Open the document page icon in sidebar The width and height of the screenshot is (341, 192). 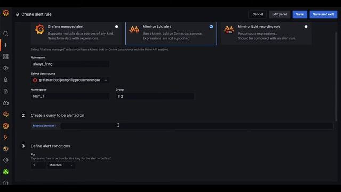point(6,91)
